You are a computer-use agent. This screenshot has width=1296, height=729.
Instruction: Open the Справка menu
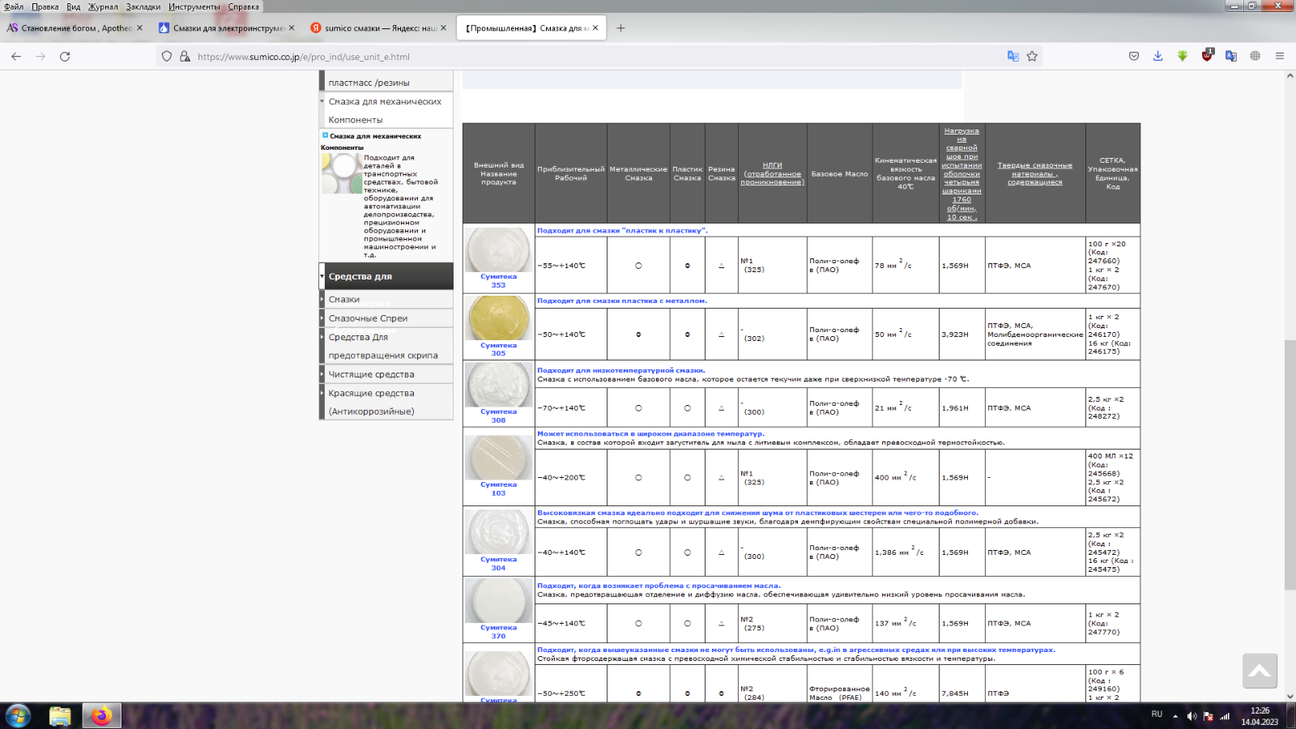[x=243, y=6]
